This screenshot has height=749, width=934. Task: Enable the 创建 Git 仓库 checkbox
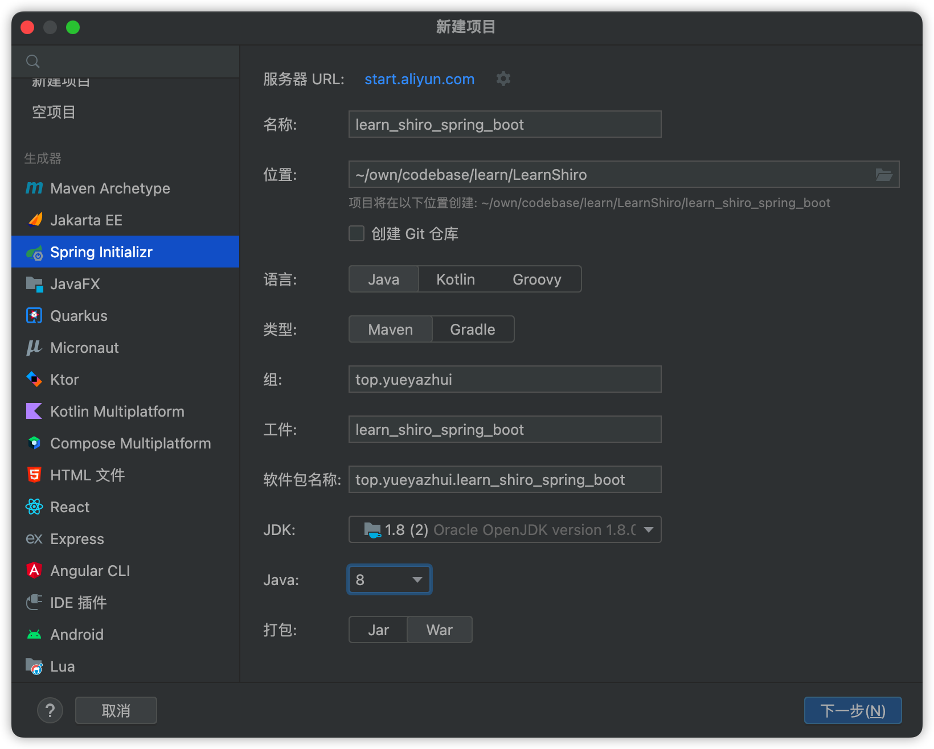click(x=357, y=233)
